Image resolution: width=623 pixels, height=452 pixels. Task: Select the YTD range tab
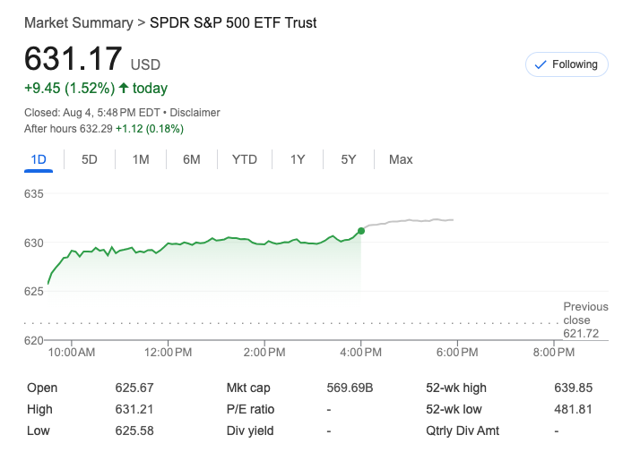click(245, 159)
